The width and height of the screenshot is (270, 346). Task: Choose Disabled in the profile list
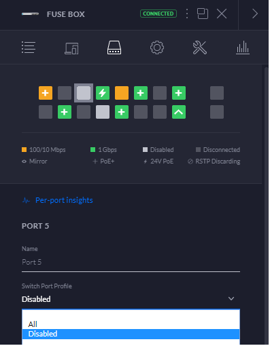131,334
